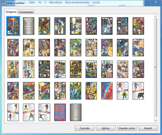The height and width of the screenshot is (135, 162).
Task: Select the first thumbnail of the fourth row
Action: [x=13, y=91]
